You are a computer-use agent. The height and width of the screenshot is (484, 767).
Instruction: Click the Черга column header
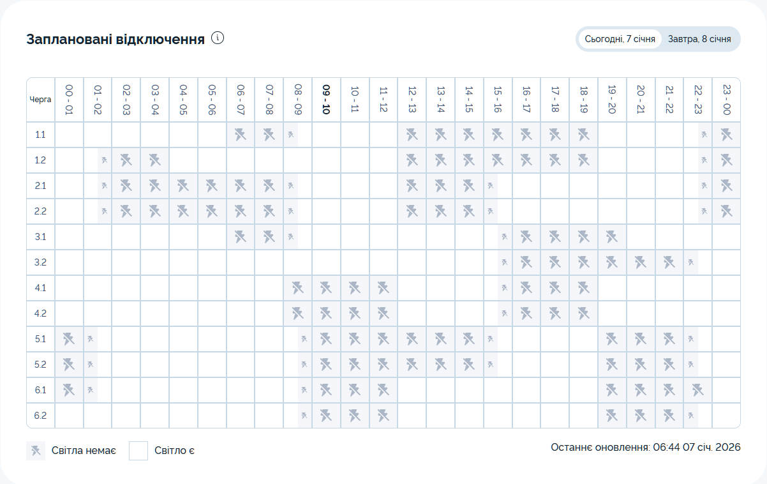click(41, 100)
